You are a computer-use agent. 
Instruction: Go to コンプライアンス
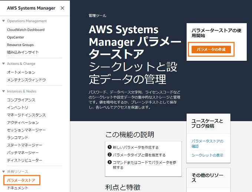tap(21, 100)
